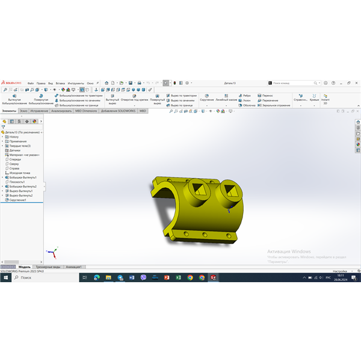Click Повернутая бобышка/основание revolve tool

pyautogui.click(x=41, y=99)
